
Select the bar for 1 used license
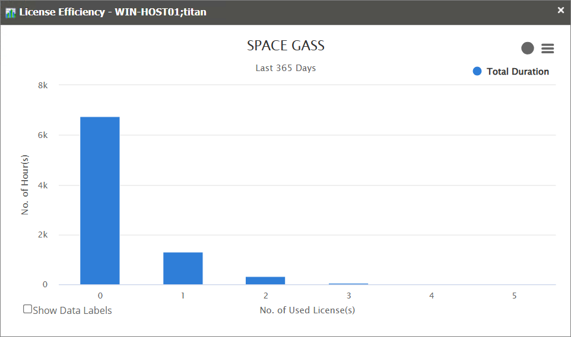tap(183, 268)
